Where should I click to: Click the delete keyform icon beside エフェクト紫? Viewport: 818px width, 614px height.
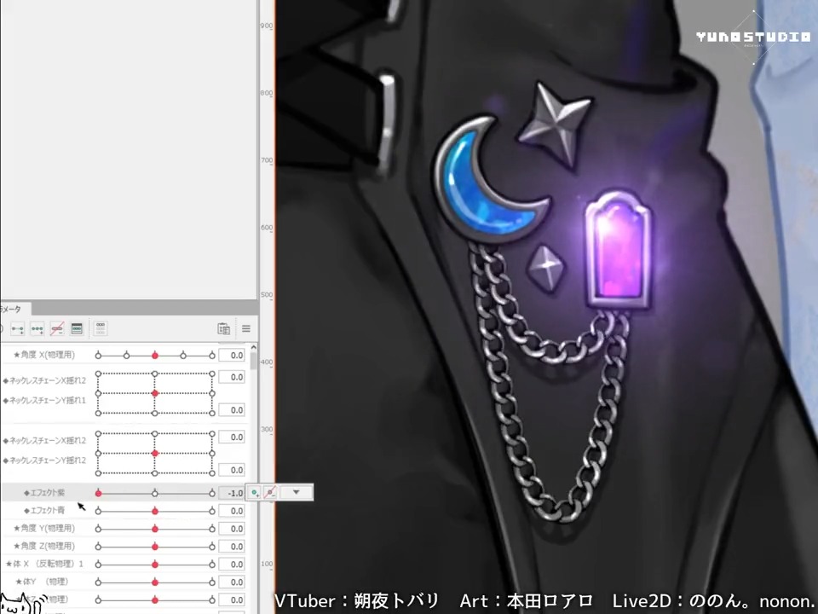270,492
